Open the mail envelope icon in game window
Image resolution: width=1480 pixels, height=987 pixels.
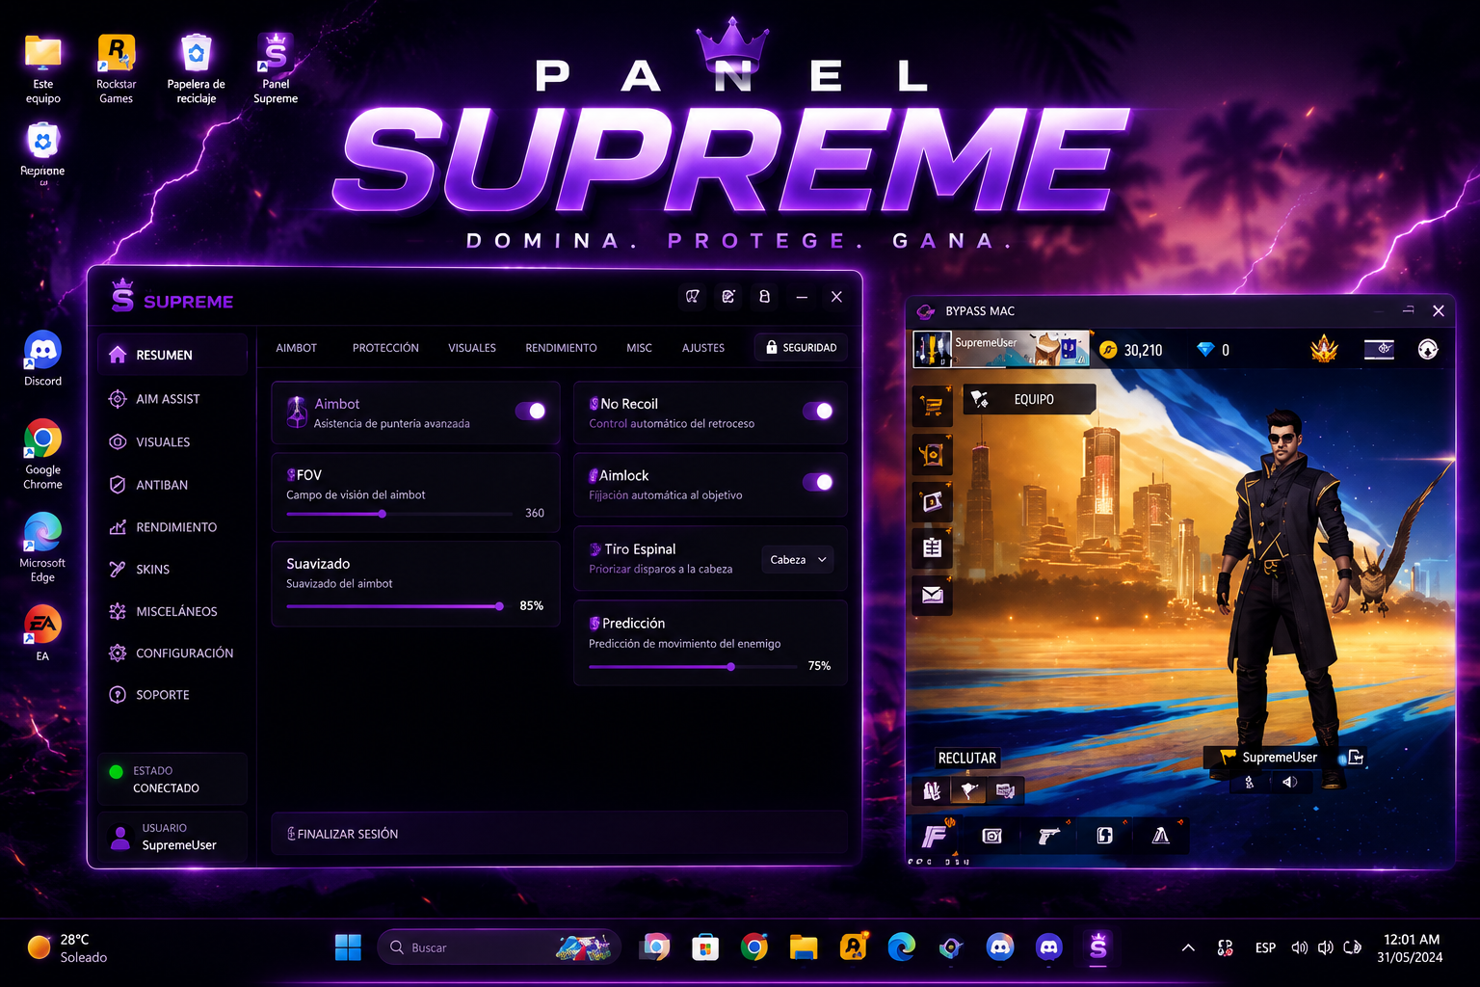pos(932,595)
